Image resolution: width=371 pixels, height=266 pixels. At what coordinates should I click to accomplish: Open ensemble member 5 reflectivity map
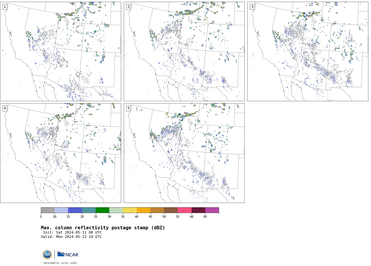coord(184,153)
